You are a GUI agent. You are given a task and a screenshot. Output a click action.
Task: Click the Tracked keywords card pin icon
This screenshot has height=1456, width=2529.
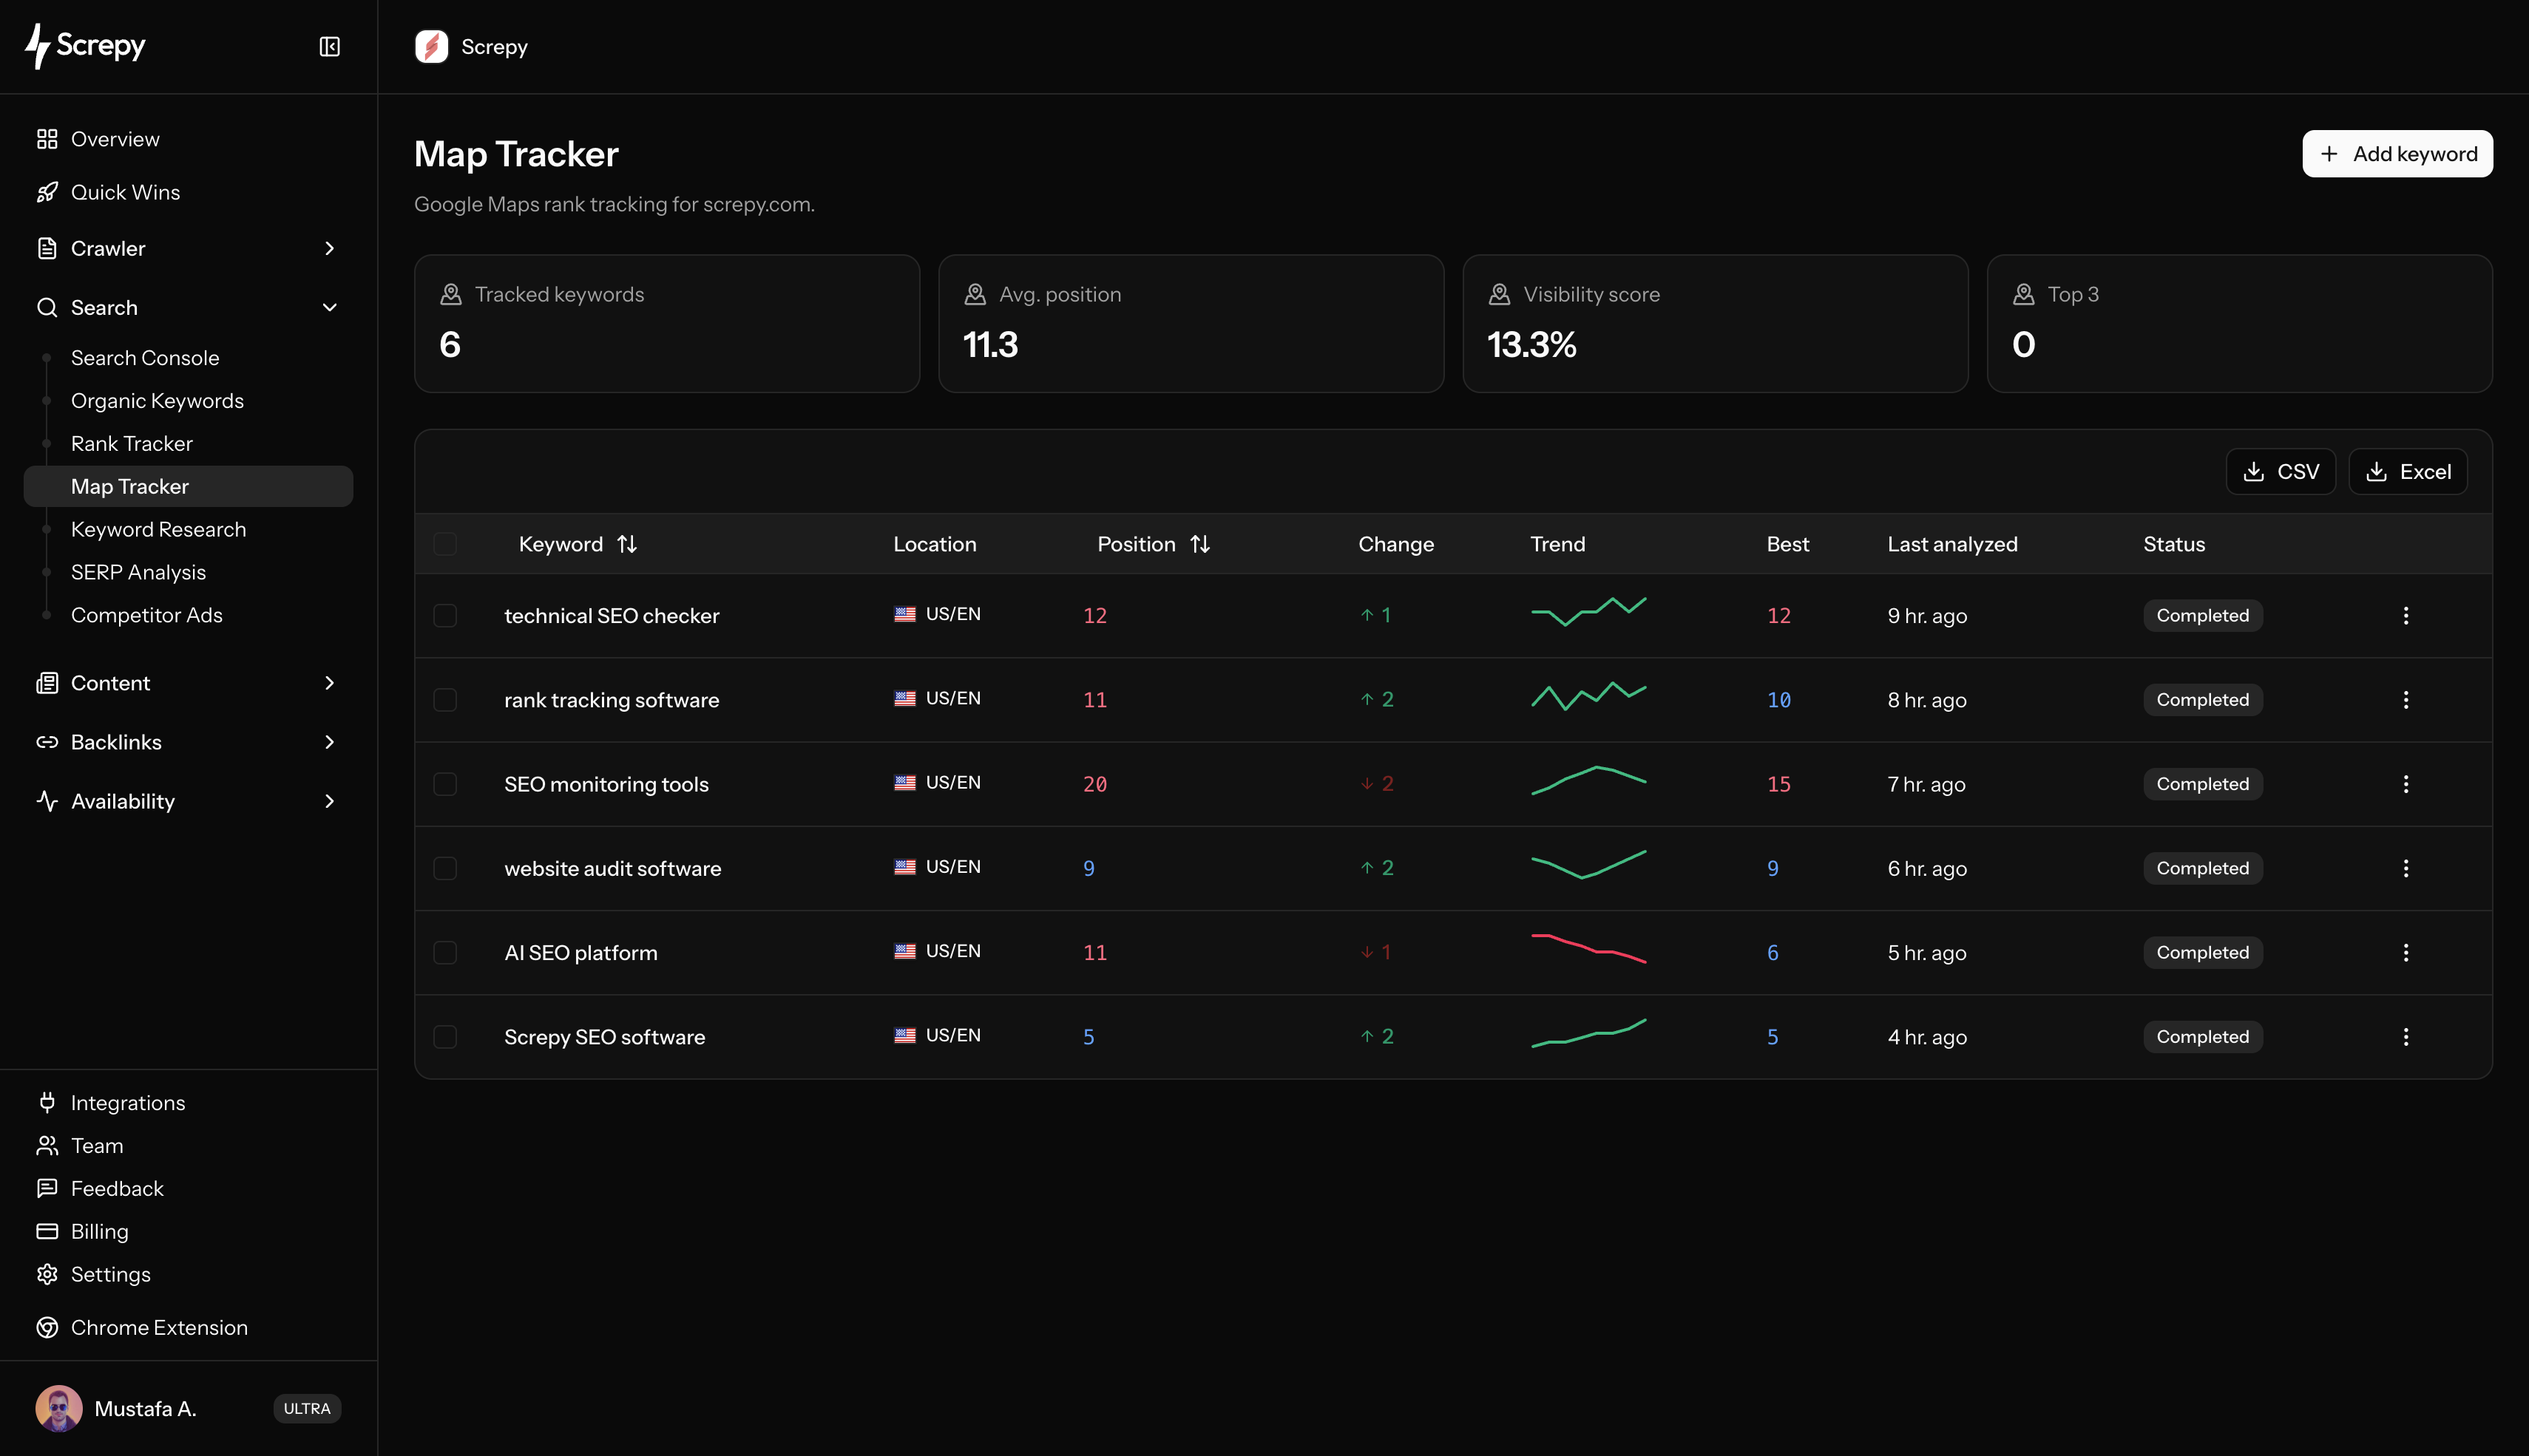pos(451,294)
